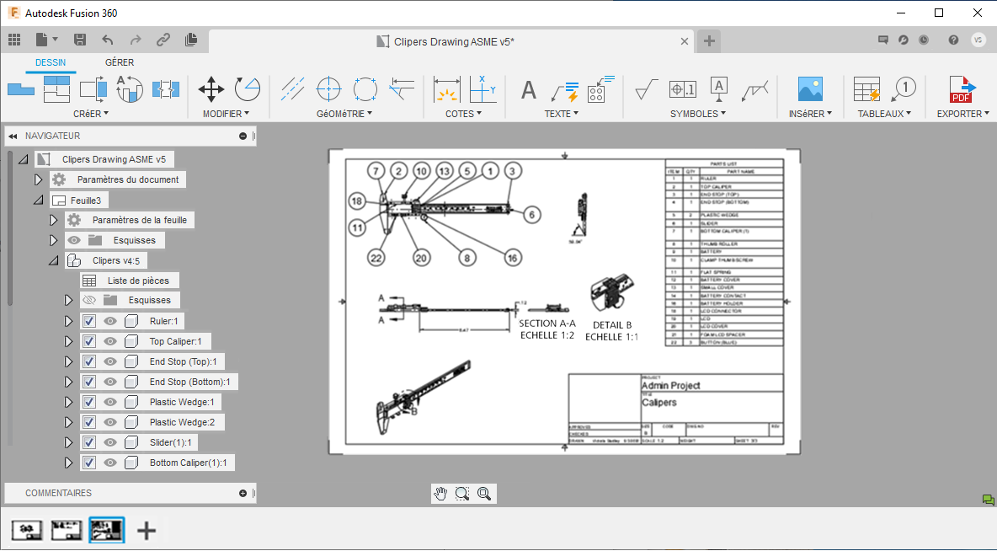
Task: Click the fit-to-view magnifier icon
Action: click(x=484, y=493)
